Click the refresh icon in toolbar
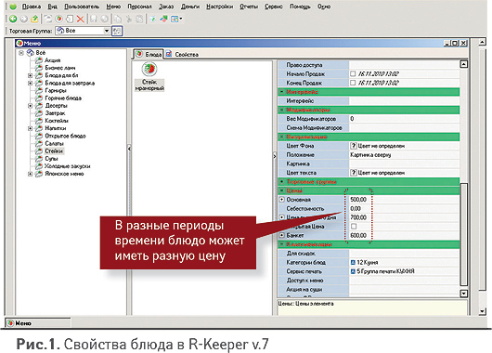 click(152, 19)
